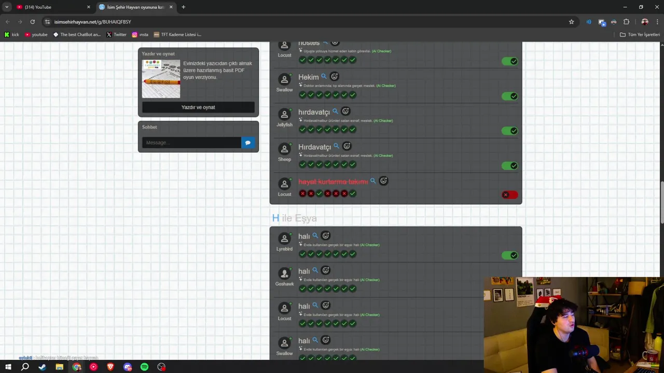Toggle approval switch for Lyrebird's halı

[509, 255]
